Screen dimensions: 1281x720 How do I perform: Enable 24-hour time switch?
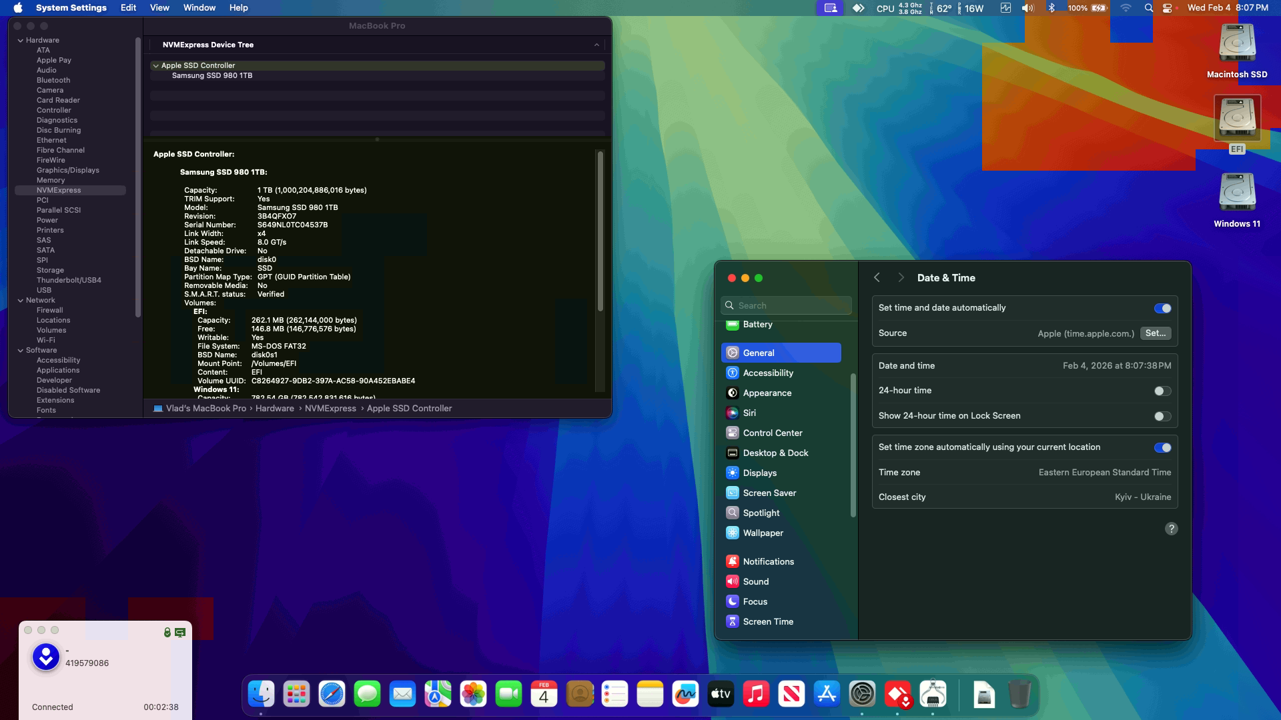1162,391
